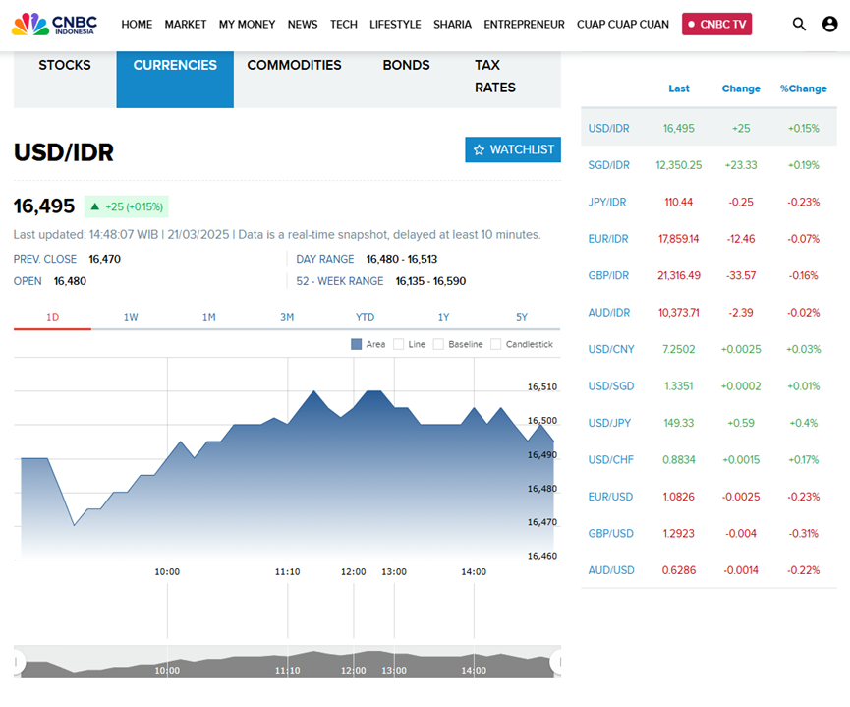This screenshot has width=850, height=707.
Task: Open the Market menu in navigation
Action: 186,25
